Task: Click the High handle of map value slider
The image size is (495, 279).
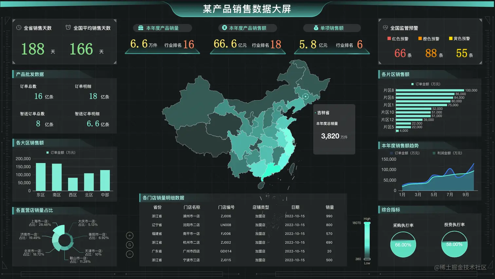Action: click(x=367, y=223)
